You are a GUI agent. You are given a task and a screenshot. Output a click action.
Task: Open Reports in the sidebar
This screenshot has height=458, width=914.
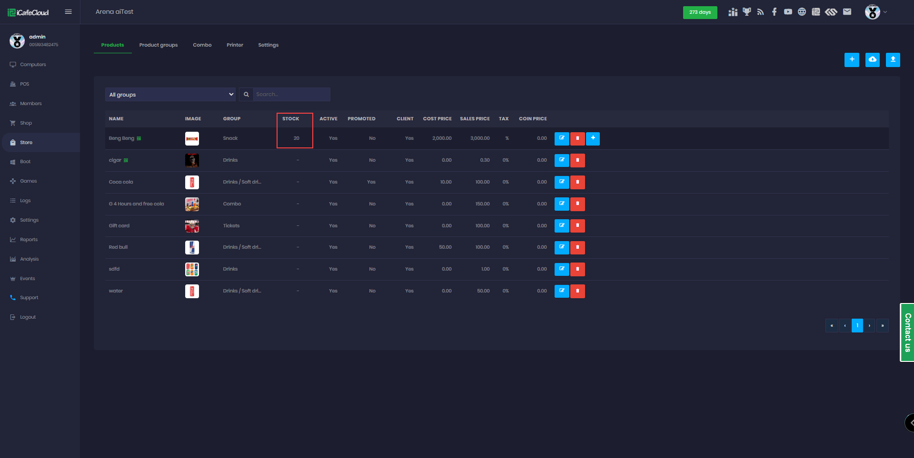(29, 240)
